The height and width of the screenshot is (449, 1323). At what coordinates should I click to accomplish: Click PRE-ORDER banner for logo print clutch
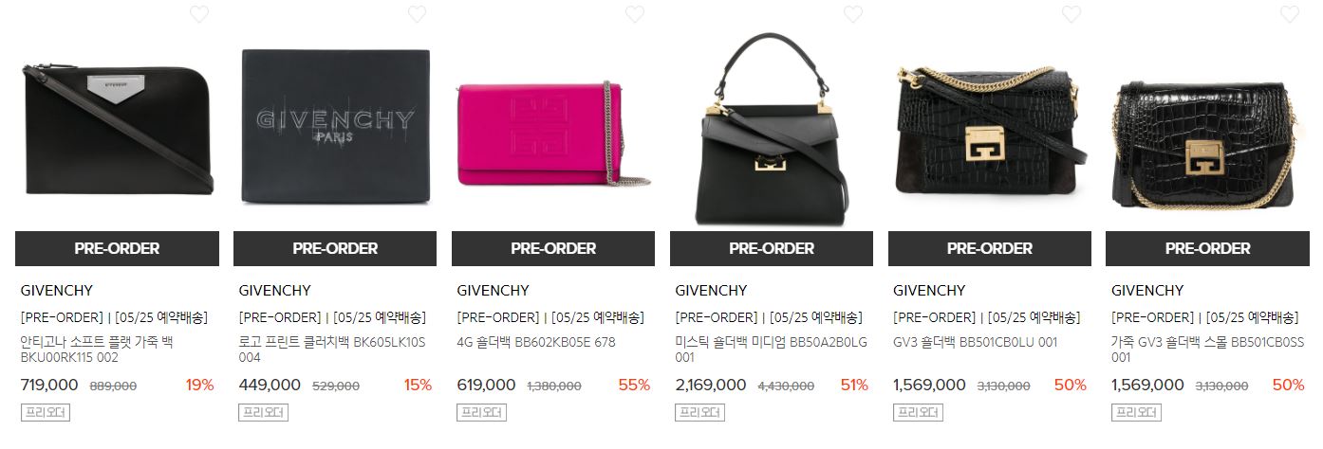click(x=335, y=248)
